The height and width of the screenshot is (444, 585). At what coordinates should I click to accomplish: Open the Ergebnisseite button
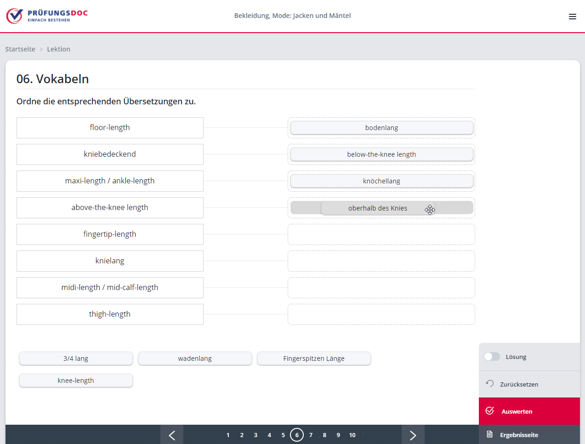click(x=519, y=435)
